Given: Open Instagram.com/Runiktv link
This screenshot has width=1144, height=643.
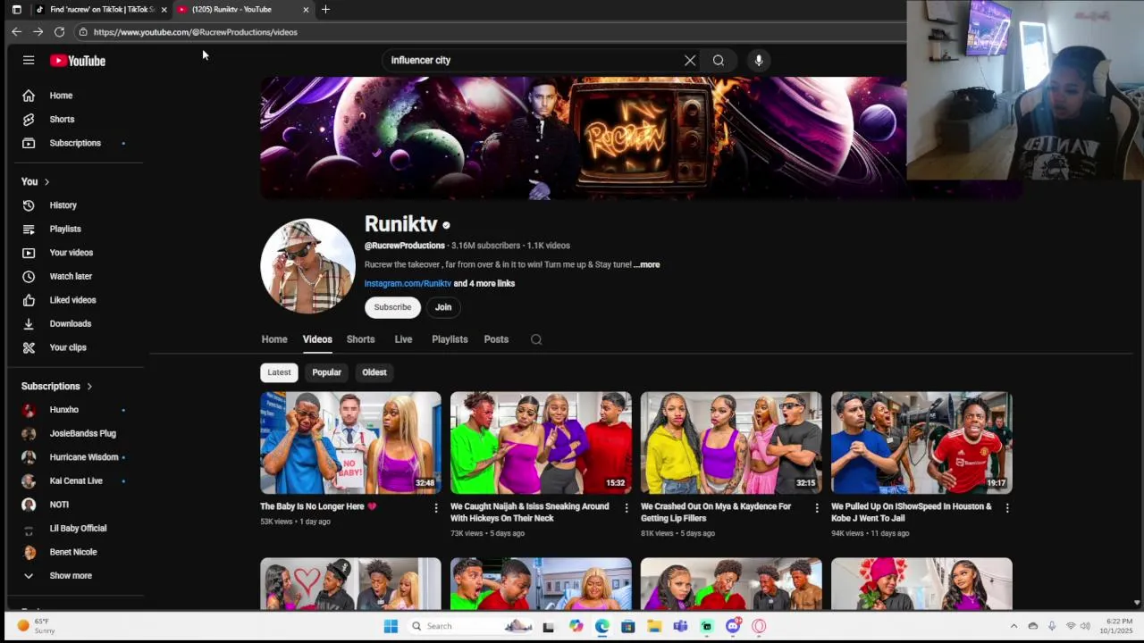Looking at the screenshot, I should pos(408,284).
